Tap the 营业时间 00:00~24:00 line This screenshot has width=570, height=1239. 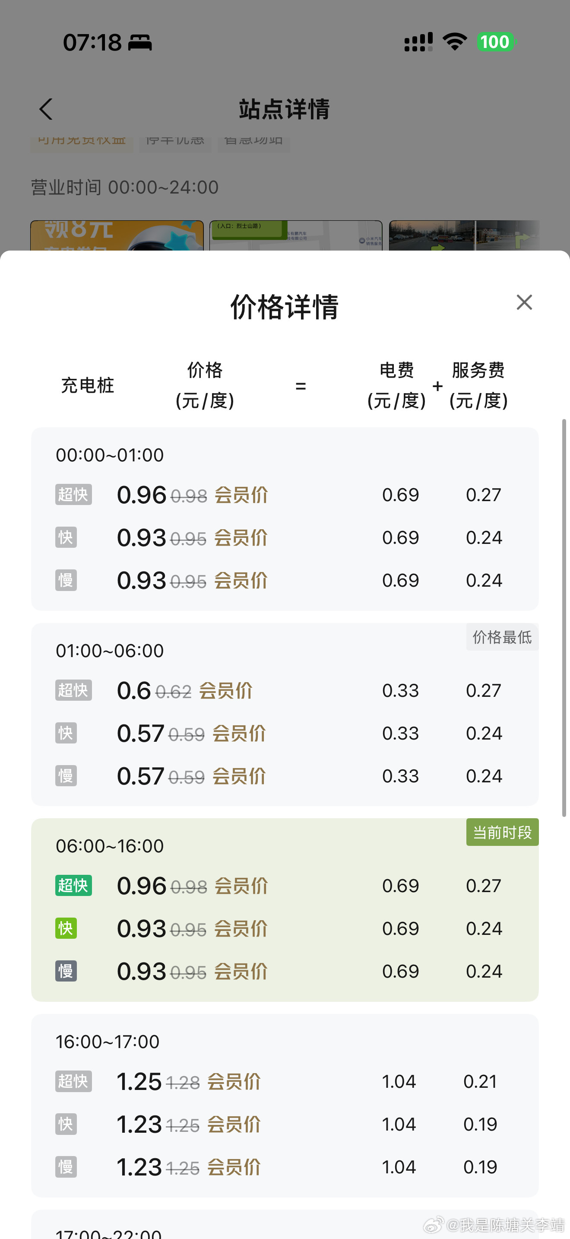click(124, 187)
